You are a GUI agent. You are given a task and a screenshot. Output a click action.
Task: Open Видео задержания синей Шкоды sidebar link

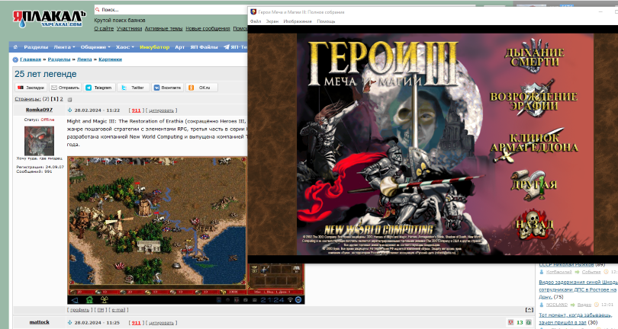click(578, 289)
